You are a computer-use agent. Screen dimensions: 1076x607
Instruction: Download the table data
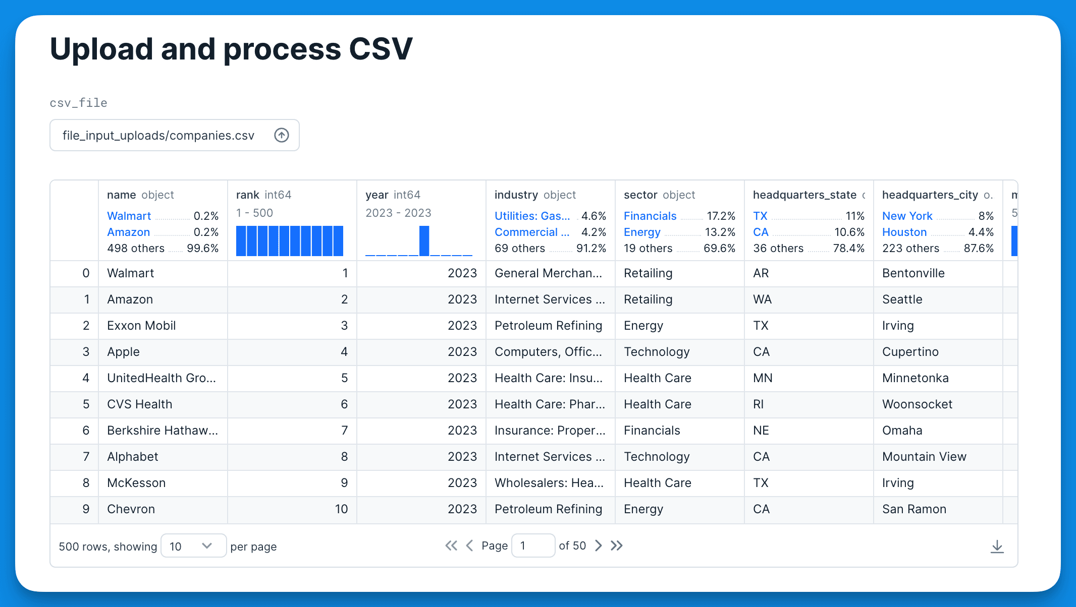[x=997, y=546]
